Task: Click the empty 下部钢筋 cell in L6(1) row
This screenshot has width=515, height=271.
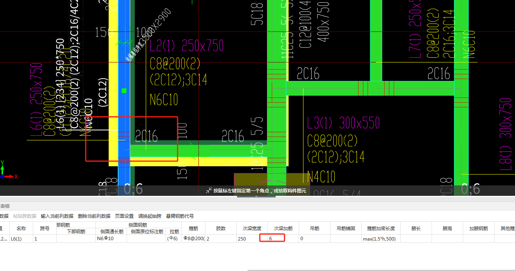Action: [76, 239]
